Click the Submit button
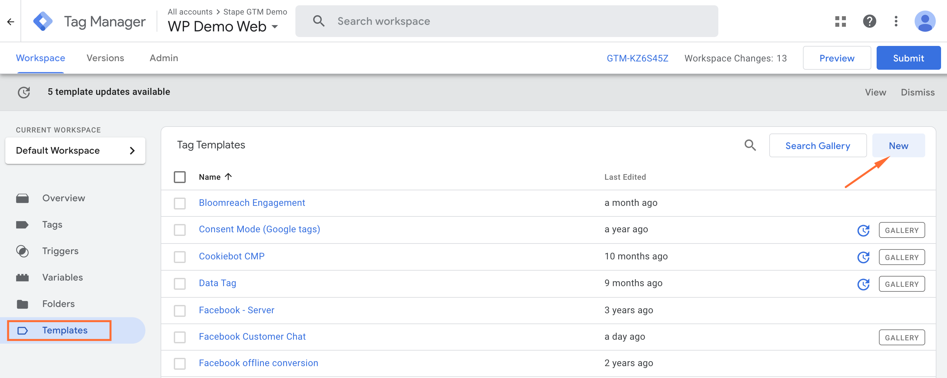The height and width of the screenshot is (378, 947). [x=908, y=58]
